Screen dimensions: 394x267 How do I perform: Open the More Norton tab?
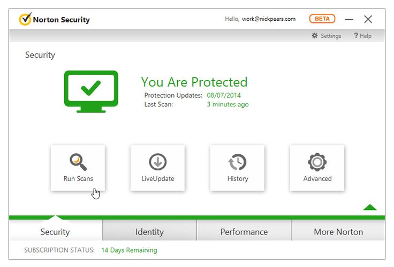coord(338,232)
